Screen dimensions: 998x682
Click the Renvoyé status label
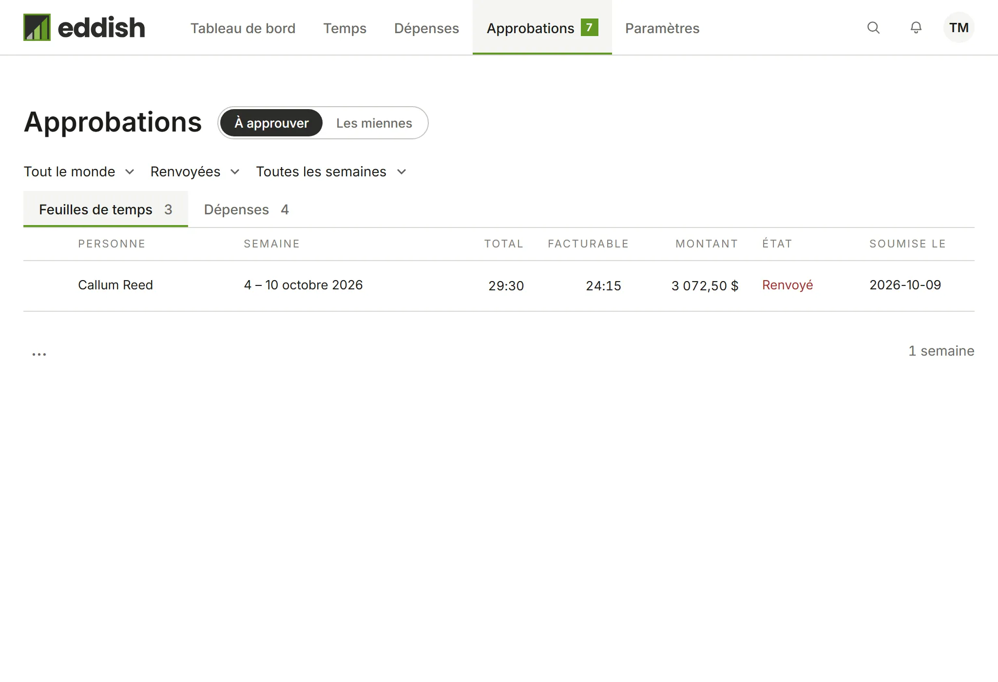[787, 285]
